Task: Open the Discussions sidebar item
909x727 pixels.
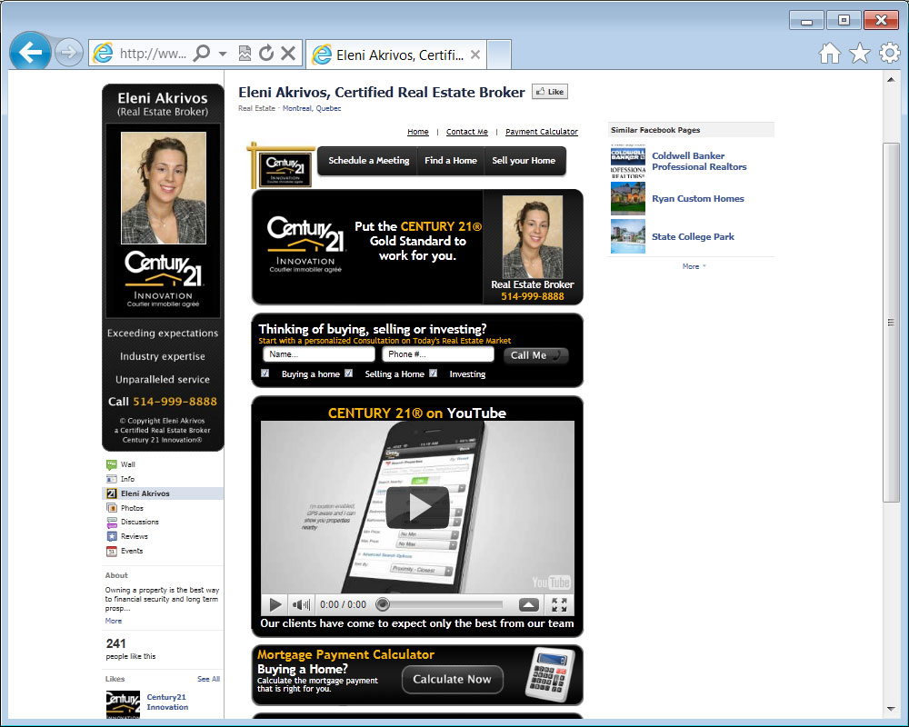Action: point(139,522)
